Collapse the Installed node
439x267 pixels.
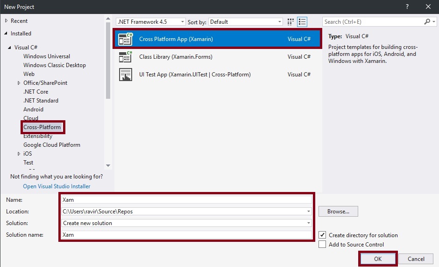pyautogui.click(x=6, y=34)
